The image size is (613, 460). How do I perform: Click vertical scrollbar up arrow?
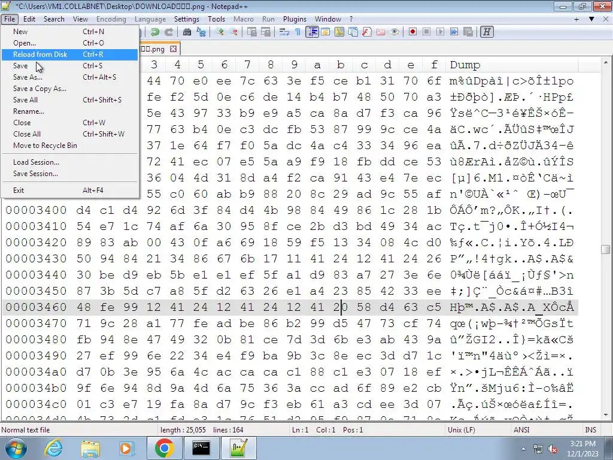(x=606, y=62)
